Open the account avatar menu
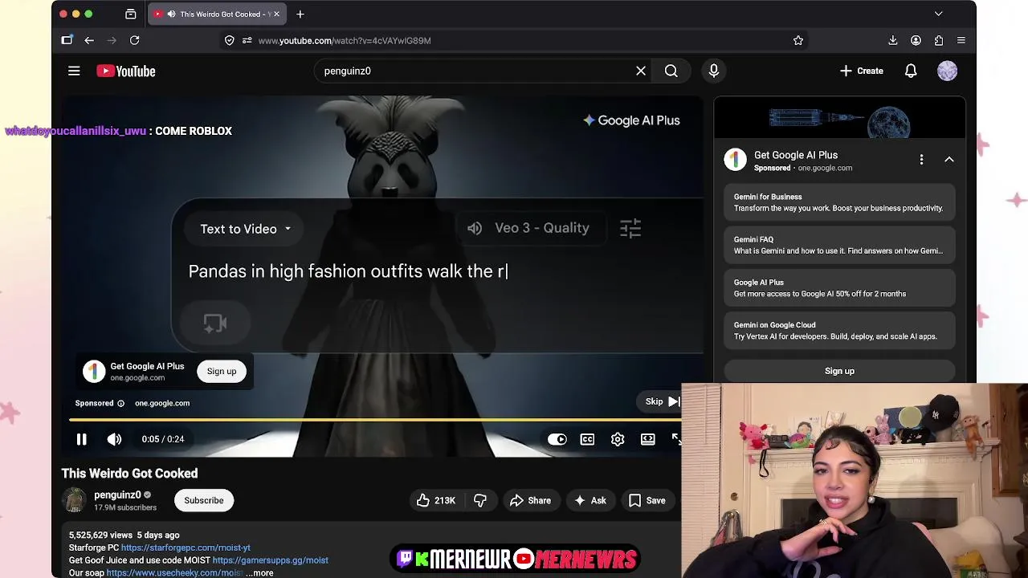1028x578 pixels. click(948, 71)
